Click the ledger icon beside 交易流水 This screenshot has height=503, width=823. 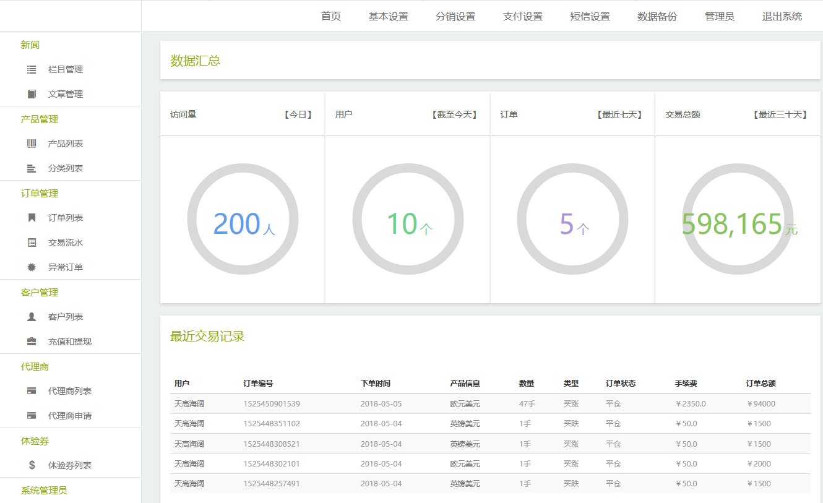32,243
